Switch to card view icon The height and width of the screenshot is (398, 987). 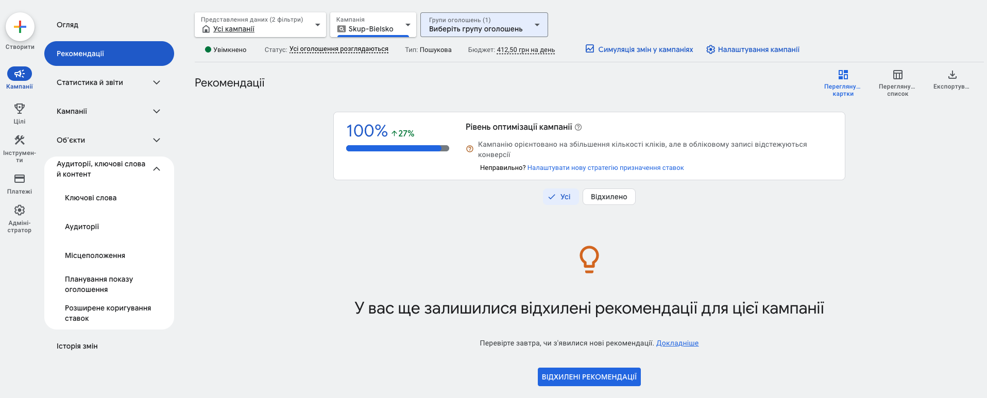tap(843, 75)
